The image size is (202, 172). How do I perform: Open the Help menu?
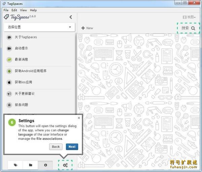(x=33, y=10)
